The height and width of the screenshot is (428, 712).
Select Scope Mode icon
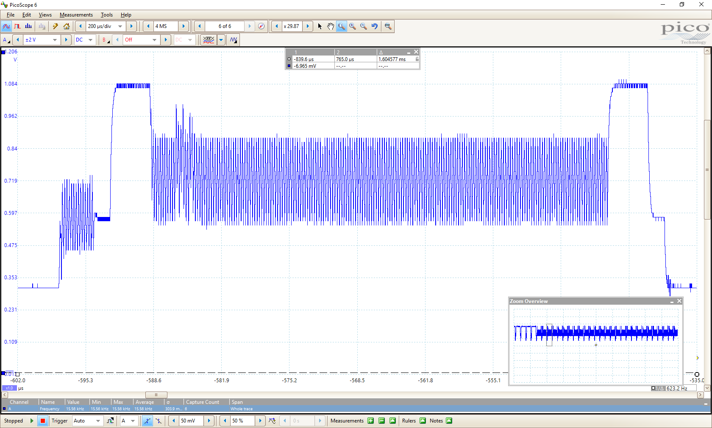pyautogui.click(x=6, y=26)
